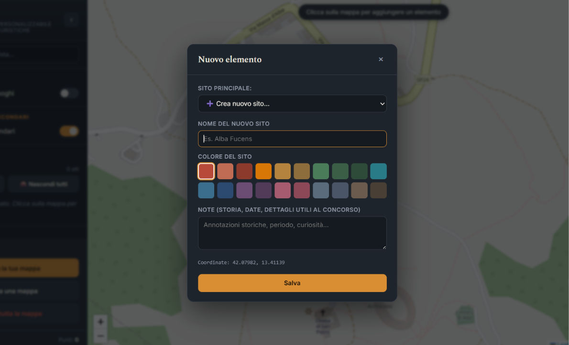Zoom out on the map with minus
Viewport: 569px width, 345px height.
click(x=100, y=336)
